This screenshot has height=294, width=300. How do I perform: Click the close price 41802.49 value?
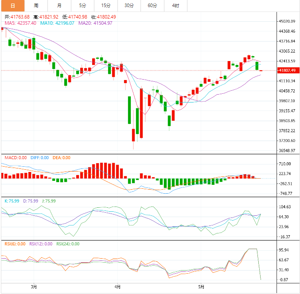tap(106, 17)
